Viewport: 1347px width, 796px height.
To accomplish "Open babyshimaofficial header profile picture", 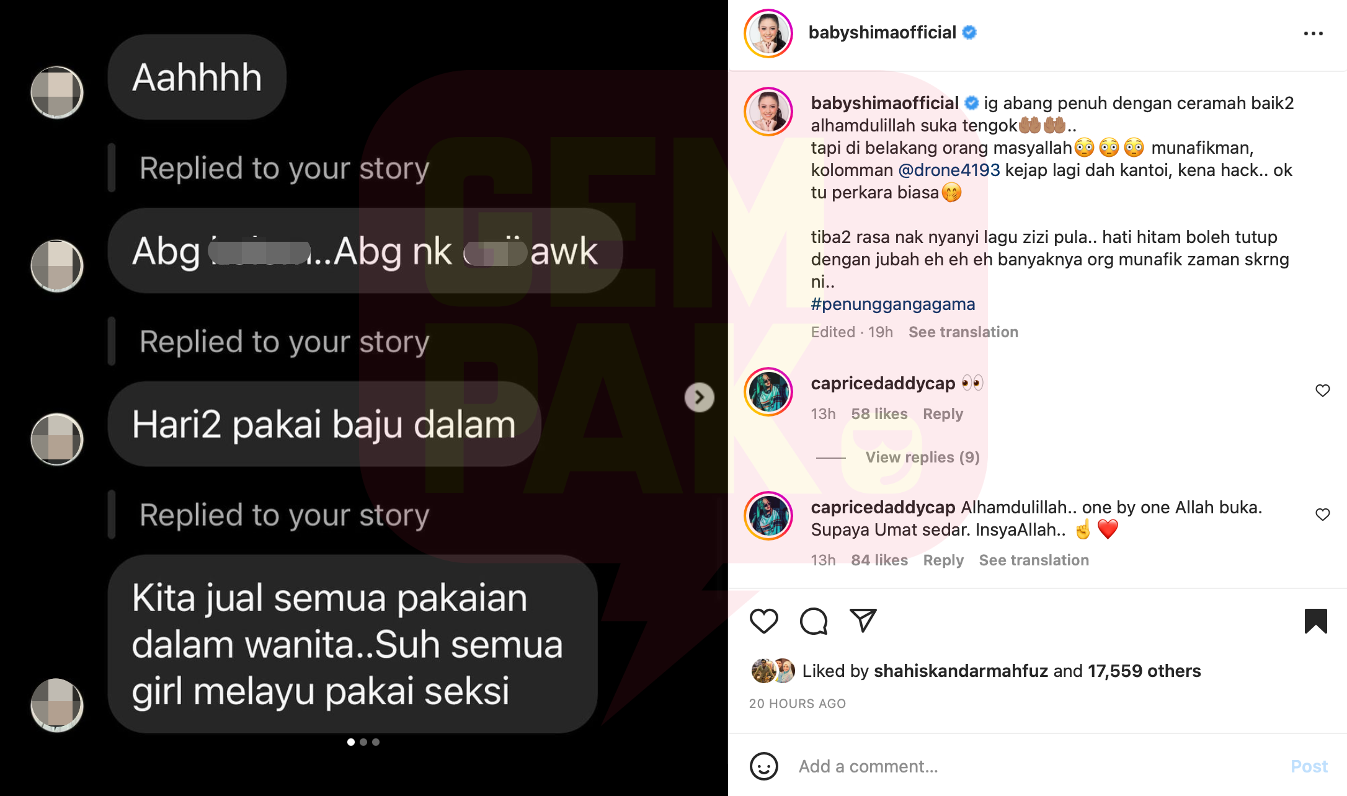I will pyautogui.click(x=768, y=33).
